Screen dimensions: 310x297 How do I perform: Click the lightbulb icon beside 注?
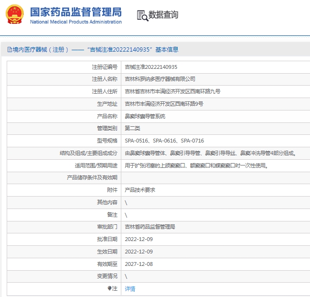coord(109,288)
